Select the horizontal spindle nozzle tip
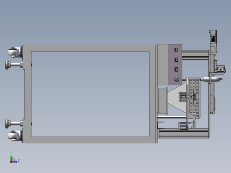Viewport: 231px width, 173px height. [x=221, y=79]
